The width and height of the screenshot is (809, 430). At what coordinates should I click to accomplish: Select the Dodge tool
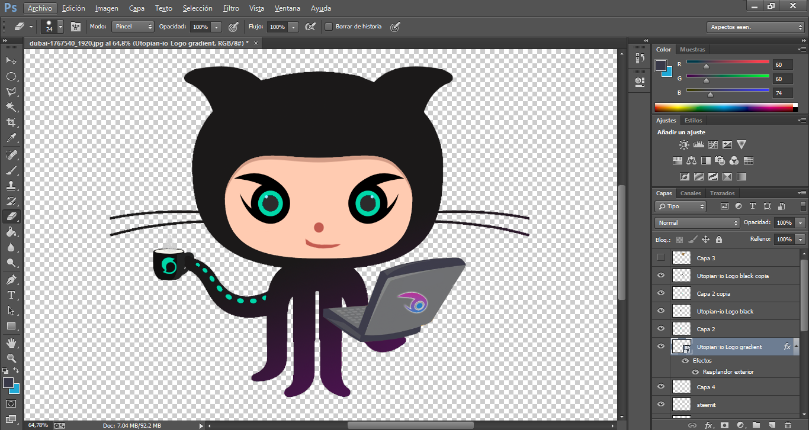(x=11, y=263)
